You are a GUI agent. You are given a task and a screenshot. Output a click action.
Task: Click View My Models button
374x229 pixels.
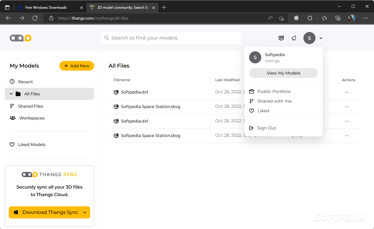[x=284, y=73]
